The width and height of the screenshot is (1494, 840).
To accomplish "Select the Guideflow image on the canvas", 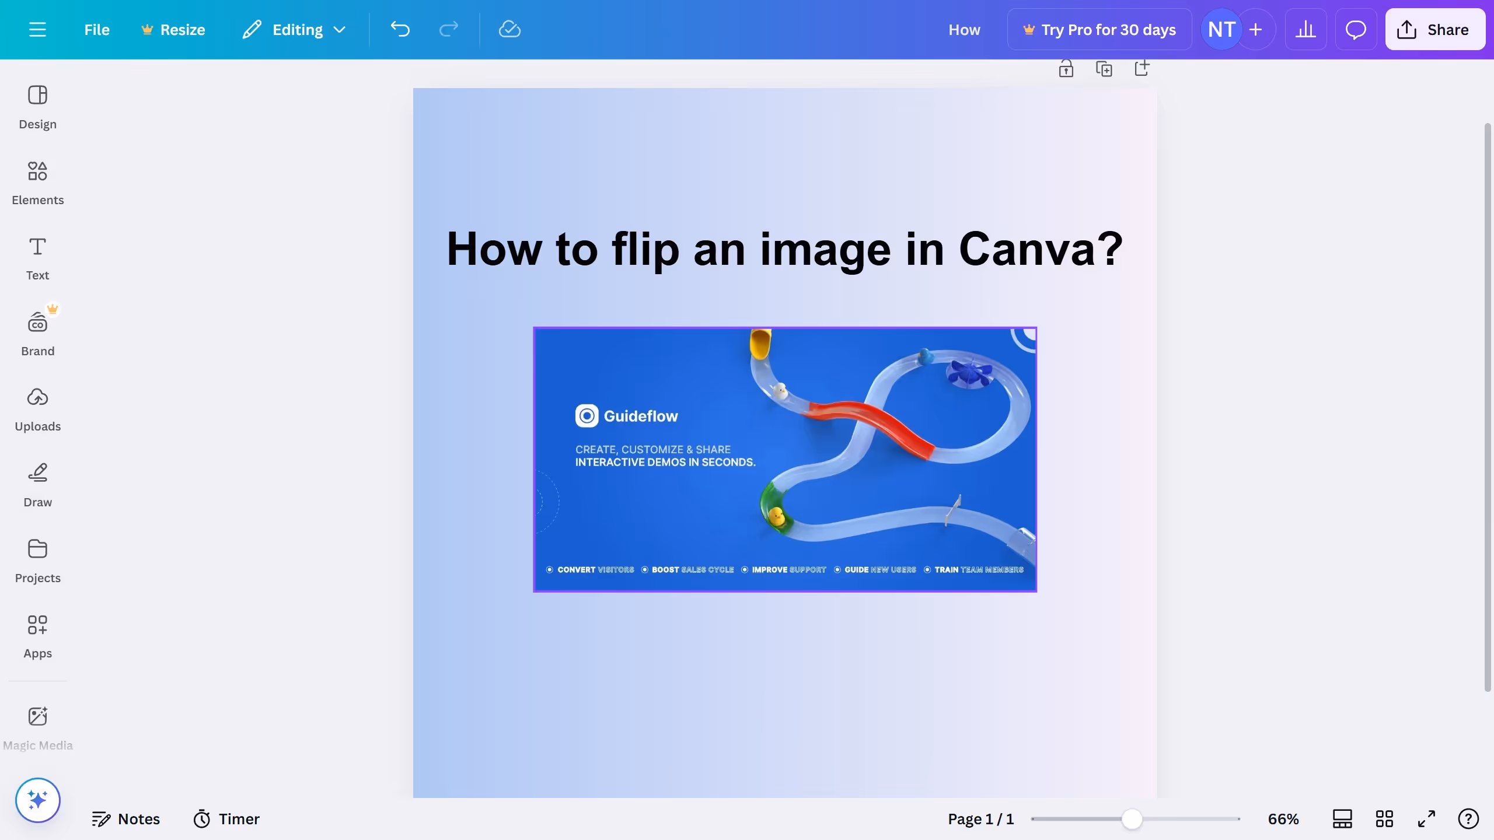I will (784, 459).
